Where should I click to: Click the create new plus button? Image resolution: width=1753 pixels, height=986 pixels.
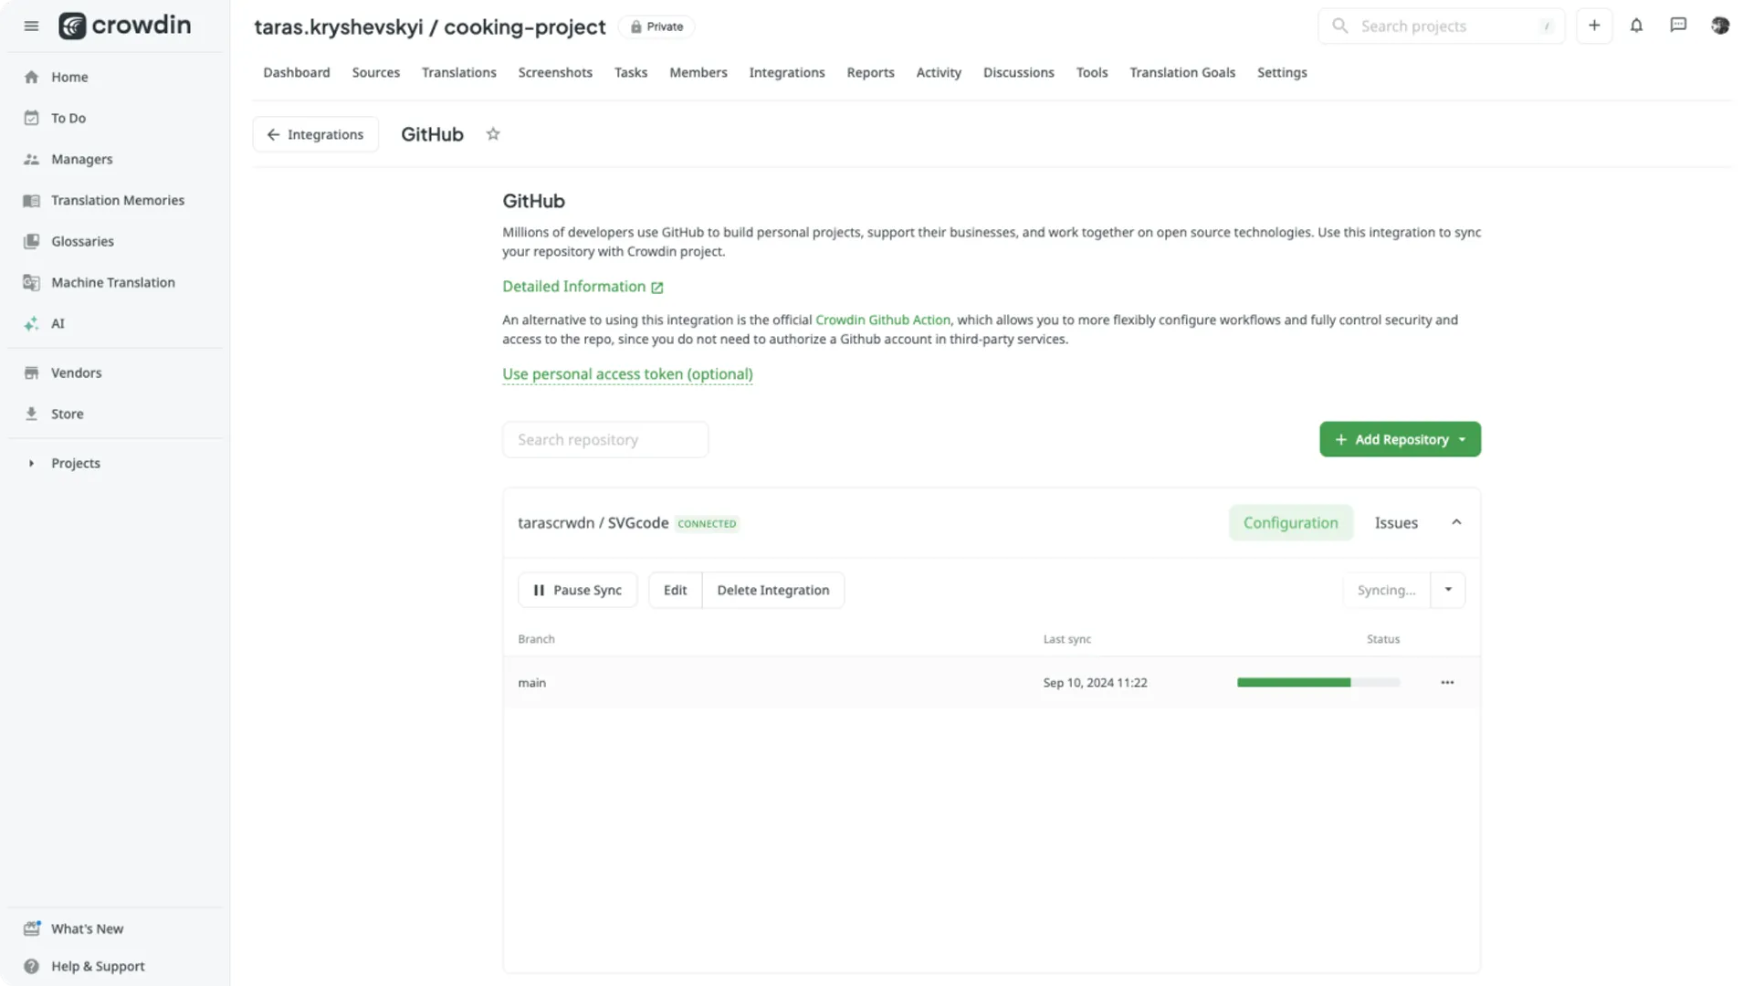pos(1594,26)
